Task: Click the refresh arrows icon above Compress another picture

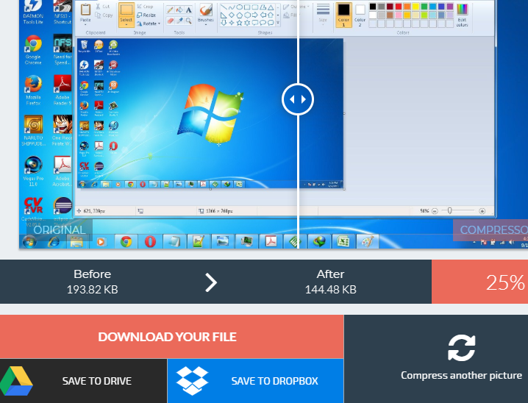Action: click(461, 348)
